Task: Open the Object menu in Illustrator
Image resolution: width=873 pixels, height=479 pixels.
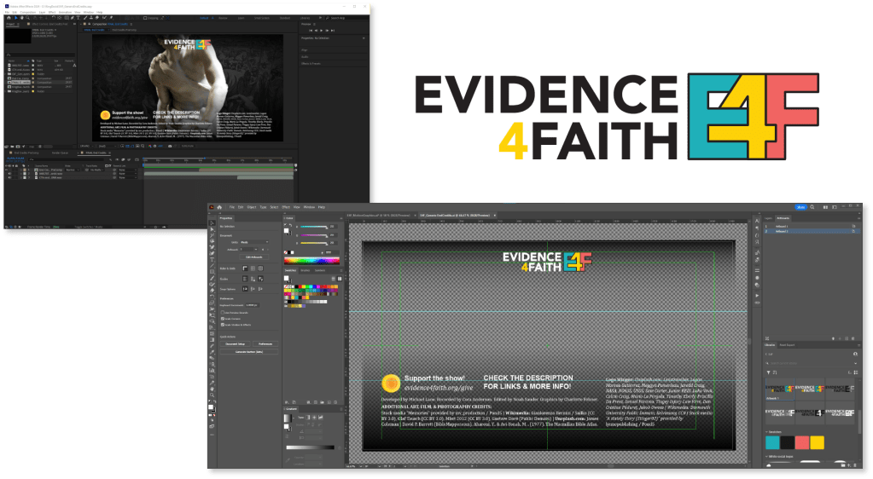Action: coord(252,207)
